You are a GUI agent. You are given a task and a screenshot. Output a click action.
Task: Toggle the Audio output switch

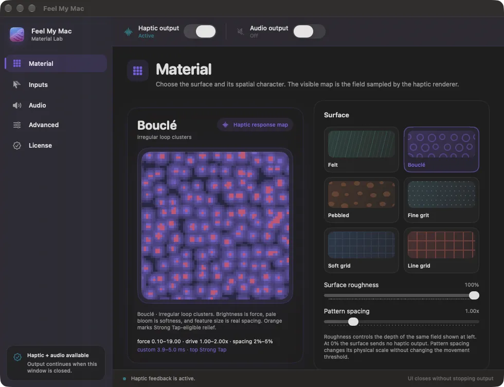click(x=309, y=31)
